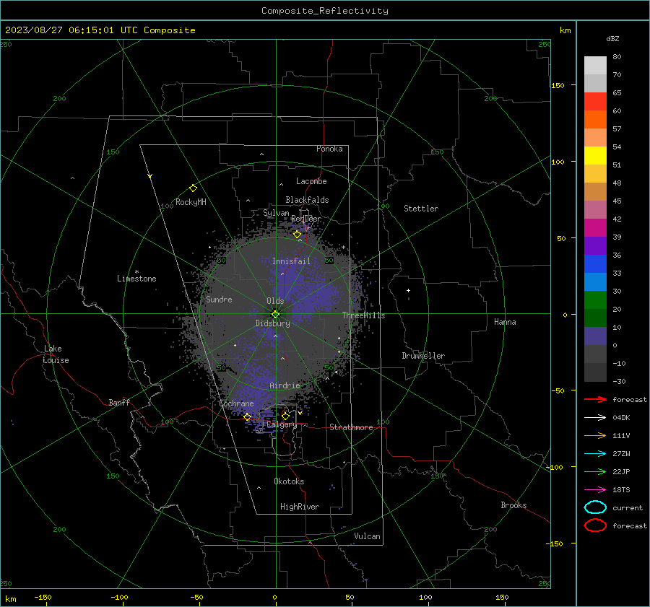The image size is (650, 607).
Task: Click the Didsbury city label
Action: (272, 323)
